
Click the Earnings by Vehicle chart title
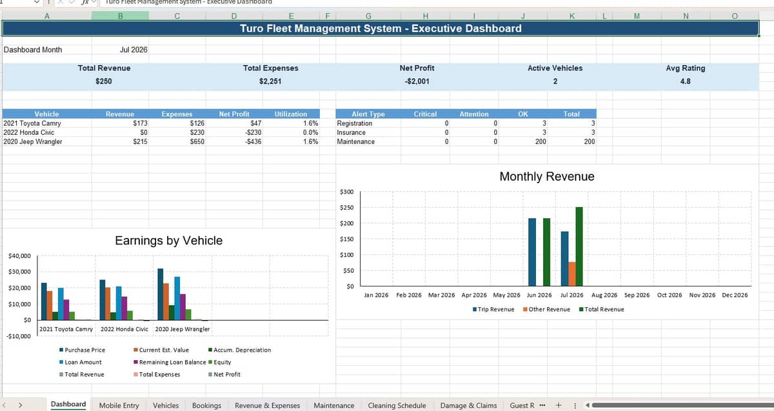coord(168,241)
